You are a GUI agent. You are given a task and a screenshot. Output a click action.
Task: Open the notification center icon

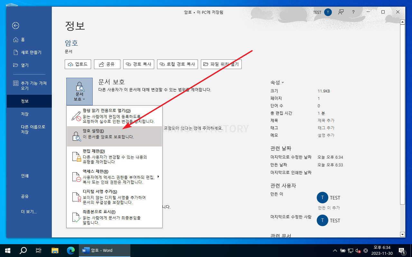pos(402,251)
